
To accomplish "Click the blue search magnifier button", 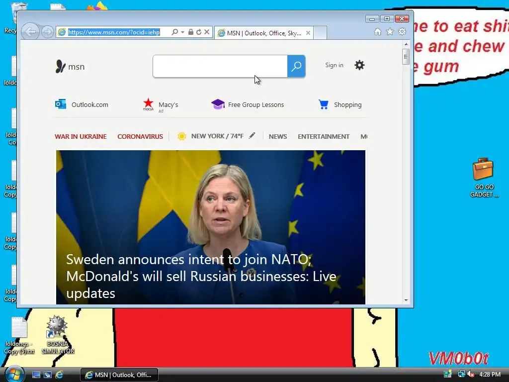I will (x=296, y=66).
